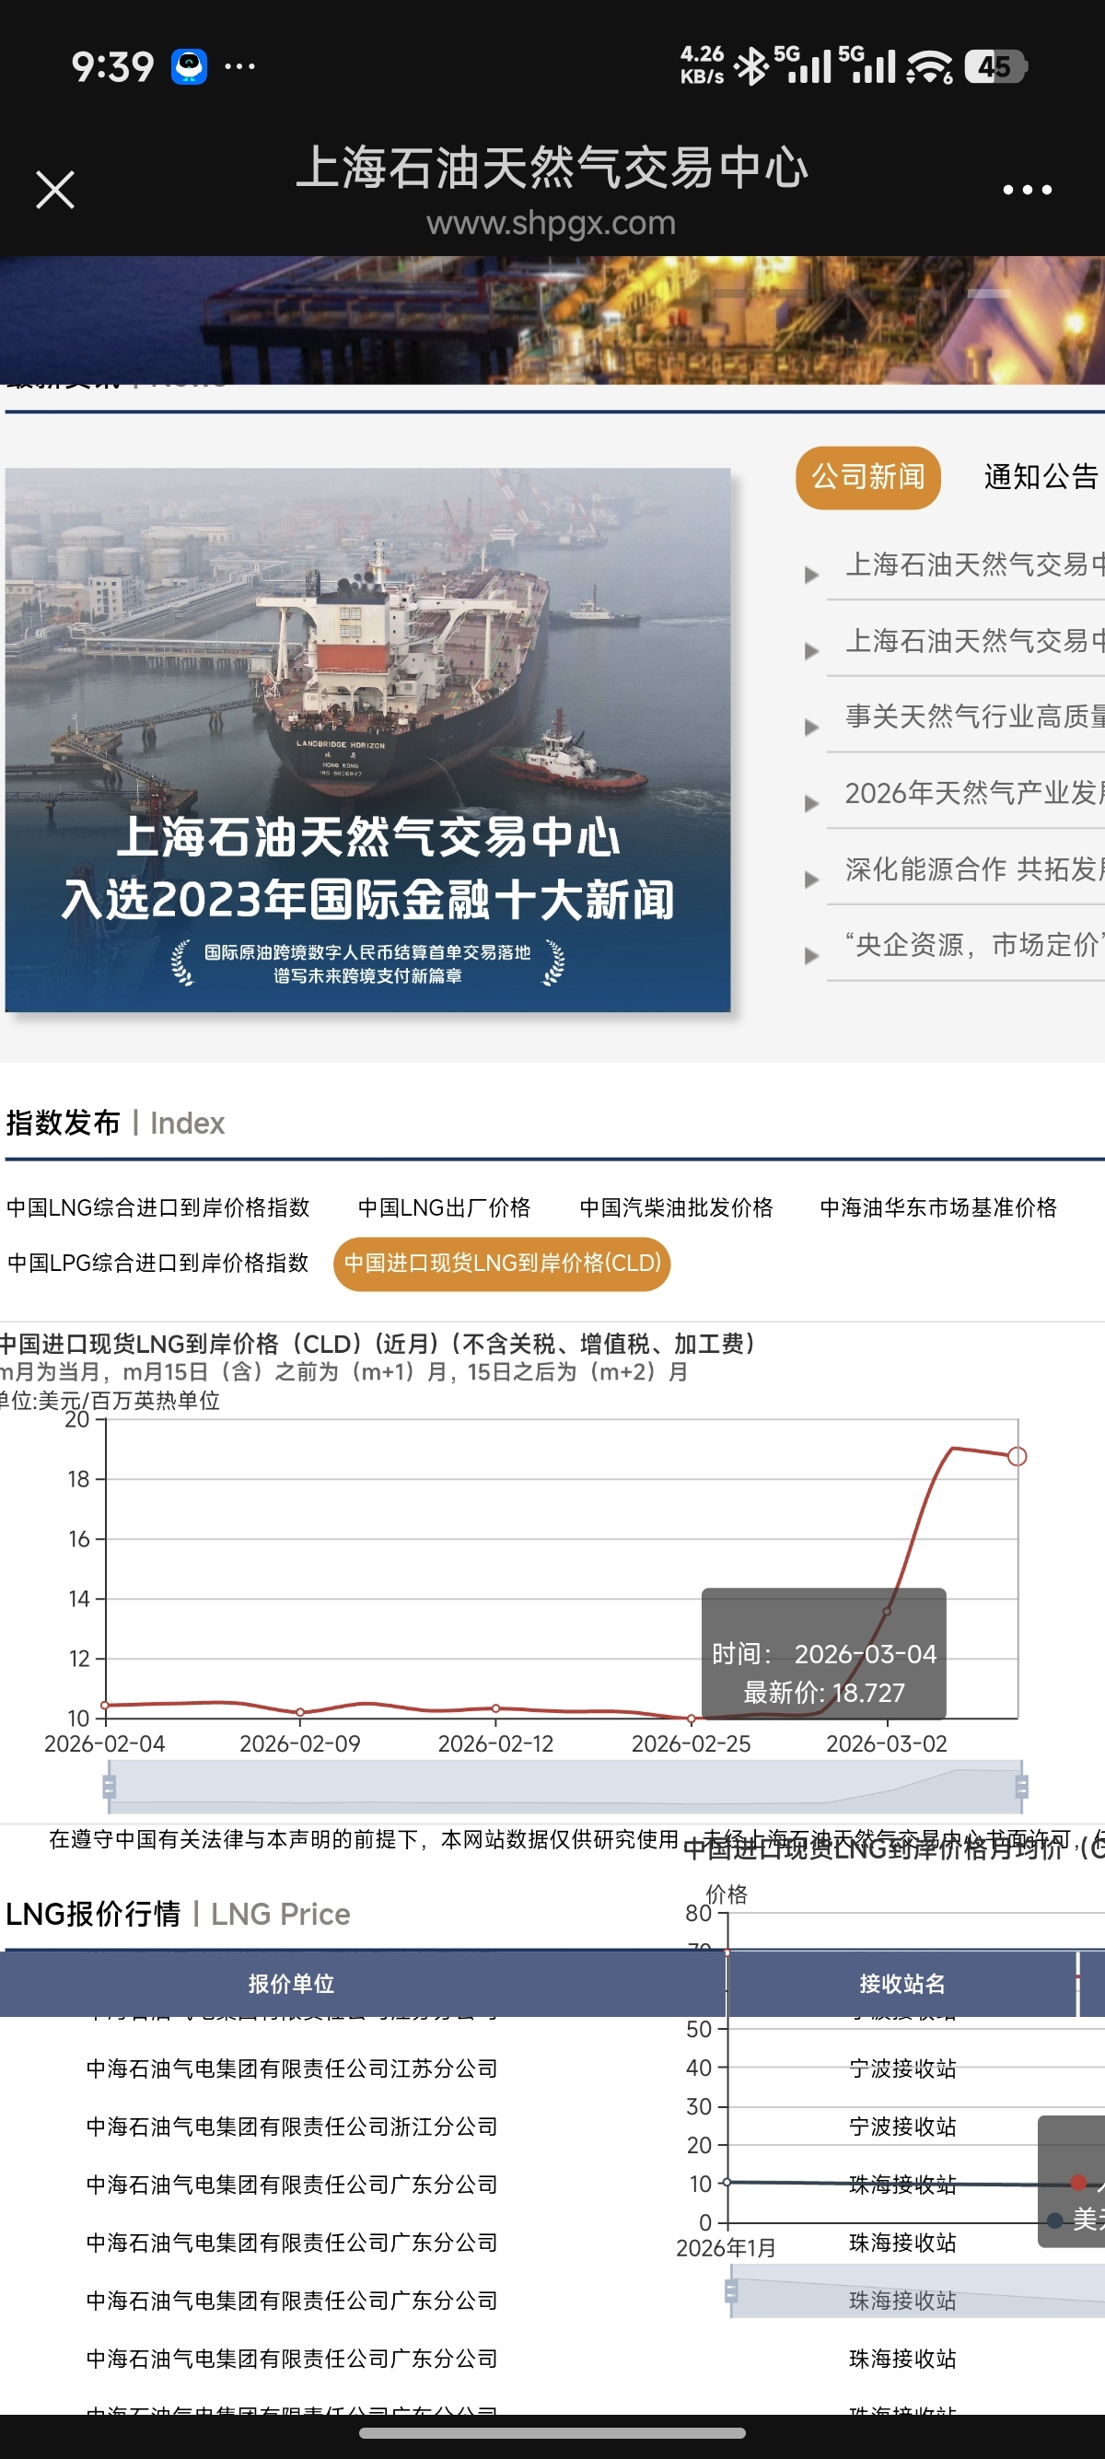Click the 接收站名 table column header
1105x2459 pixels.
(901, 1984)
